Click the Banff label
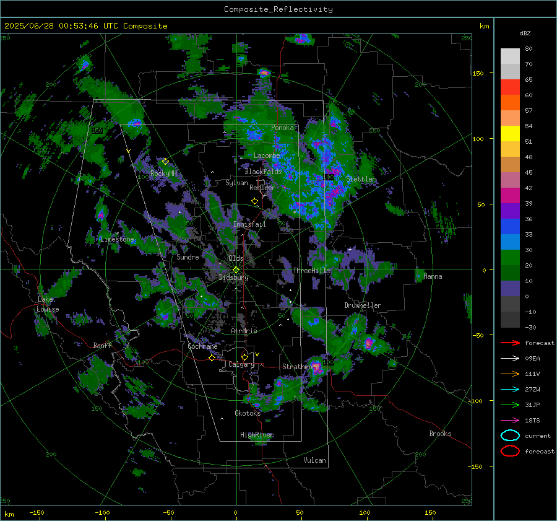This screenshot has height=521, width=557. tap(102, 345)
